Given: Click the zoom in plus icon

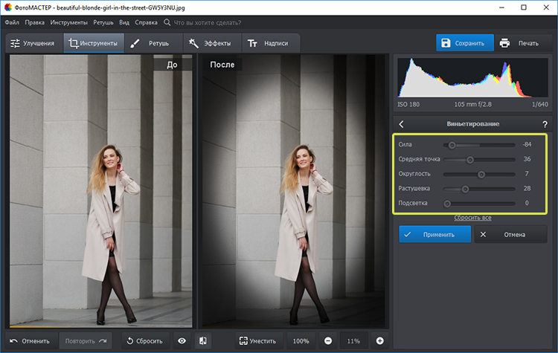Looking at the screenshot, I should (380, 340).
